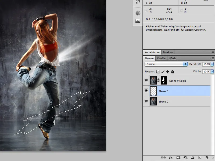This screenshot has width=215, height=161.
Task: Click the "Ebene 1" layer name
Action: [164, 91]
